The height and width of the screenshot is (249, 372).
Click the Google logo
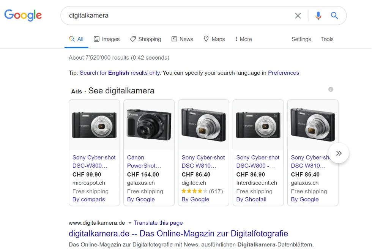23,15
